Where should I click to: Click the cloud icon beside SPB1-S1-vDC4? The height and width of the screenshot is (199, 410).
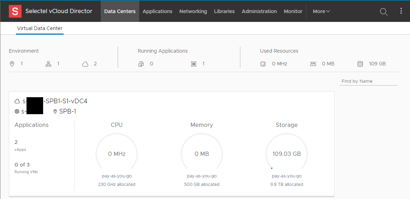pos(17,101)
